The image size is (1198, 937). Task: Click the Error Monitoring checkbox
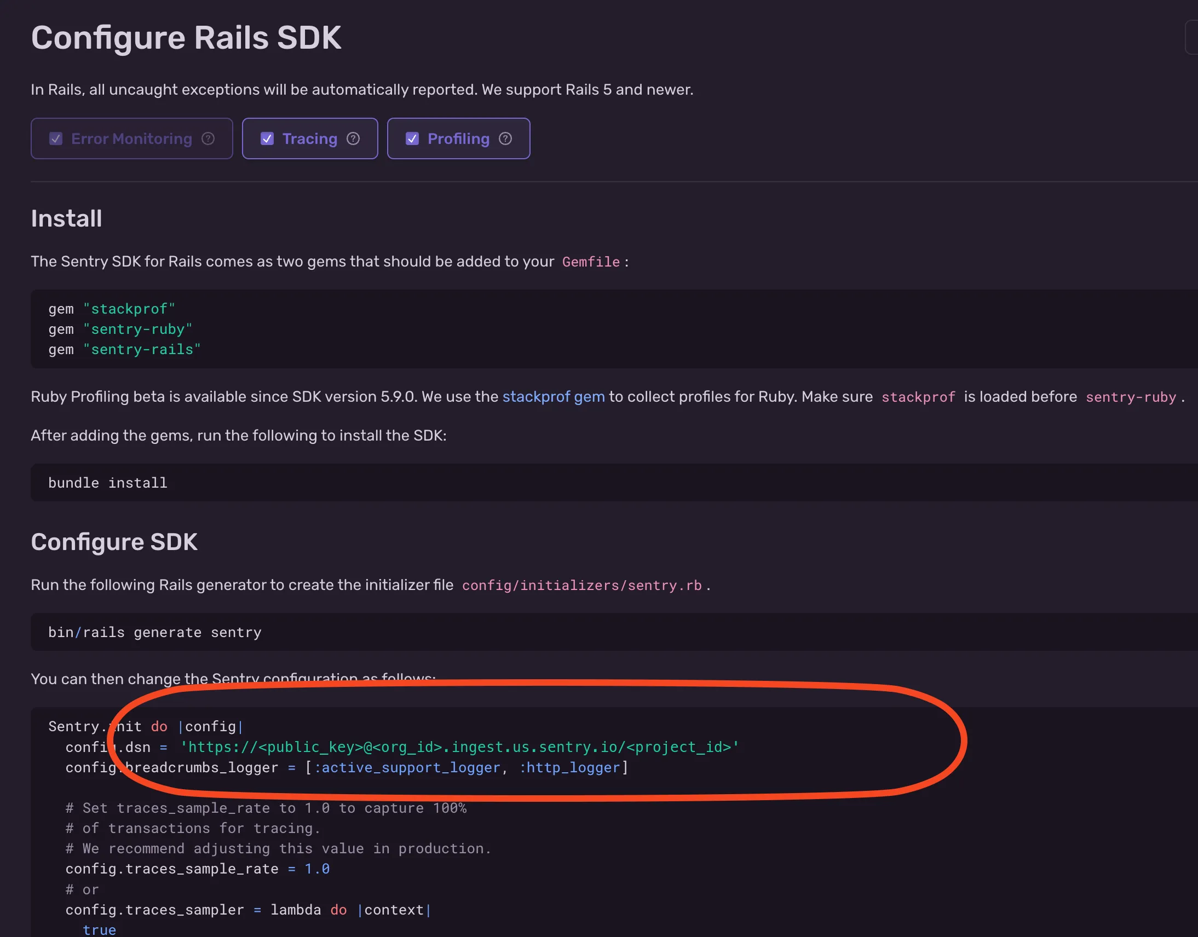[56, 139]
